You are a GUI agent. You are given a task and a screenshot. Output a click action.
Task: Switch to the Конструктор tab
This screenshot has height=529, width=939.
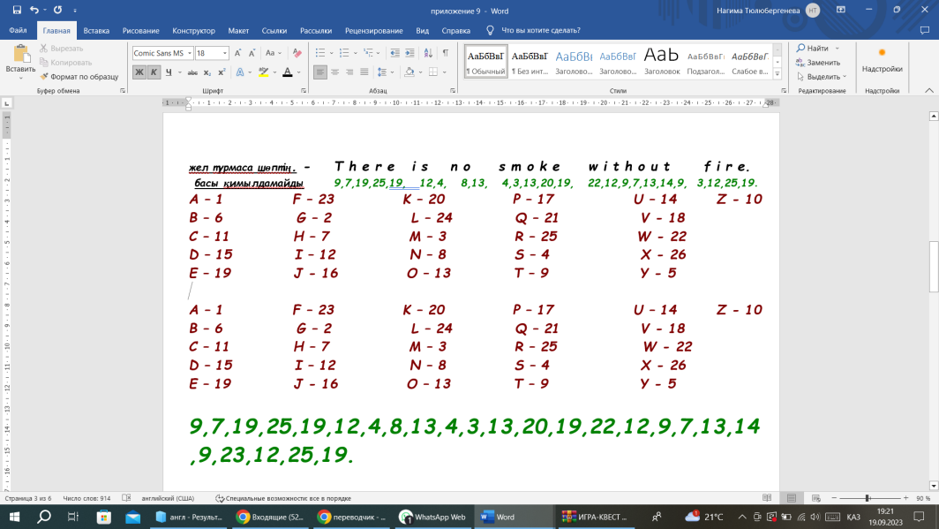pyautogui.click(x=193, y=30)
